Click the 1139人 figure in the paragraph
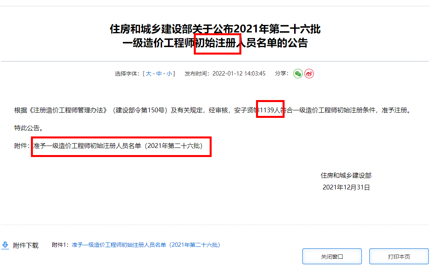 (270, 111)
